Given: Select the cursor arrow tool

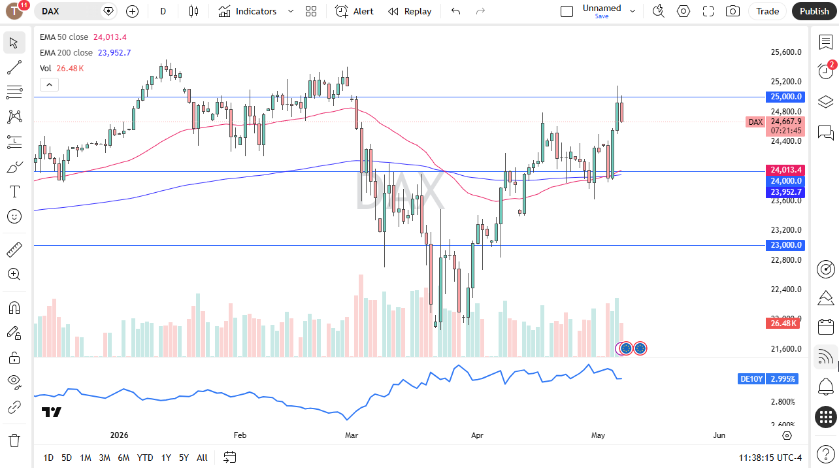Looking at the screenshot, I should coord(14,43).
